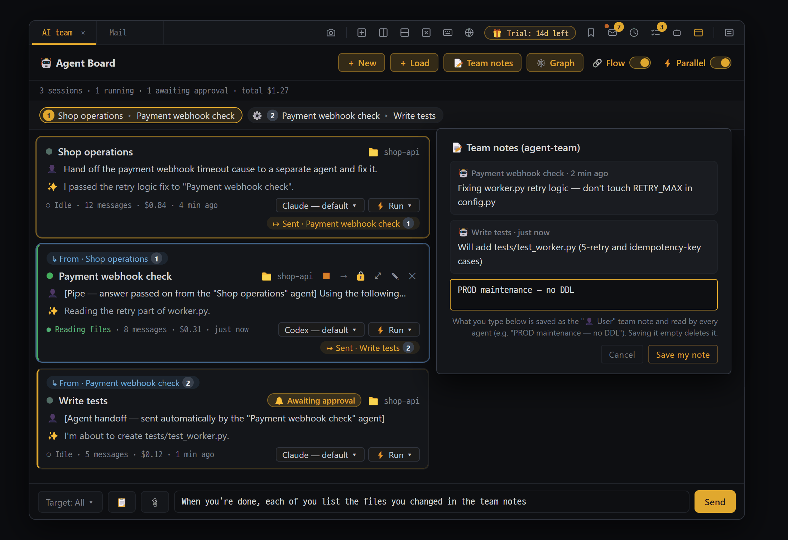
Task: Open the Codex — default model dropdown
Action: click(x=321, y=330)
